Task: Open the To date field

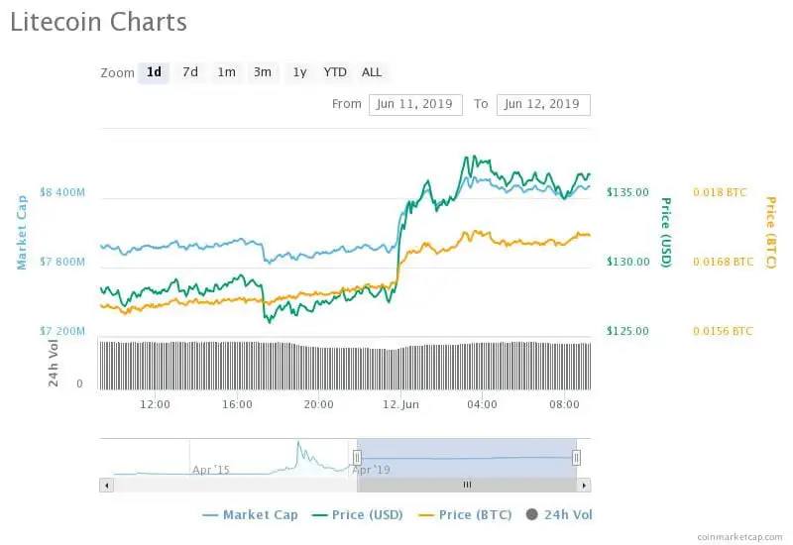Action: pos(543,104)
